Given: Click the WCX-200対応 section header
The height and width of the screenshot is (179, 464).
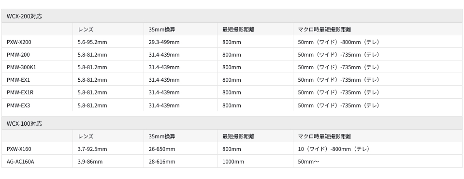Looking at the screenshot, I should pyautogui.click(x=232, y=16).
